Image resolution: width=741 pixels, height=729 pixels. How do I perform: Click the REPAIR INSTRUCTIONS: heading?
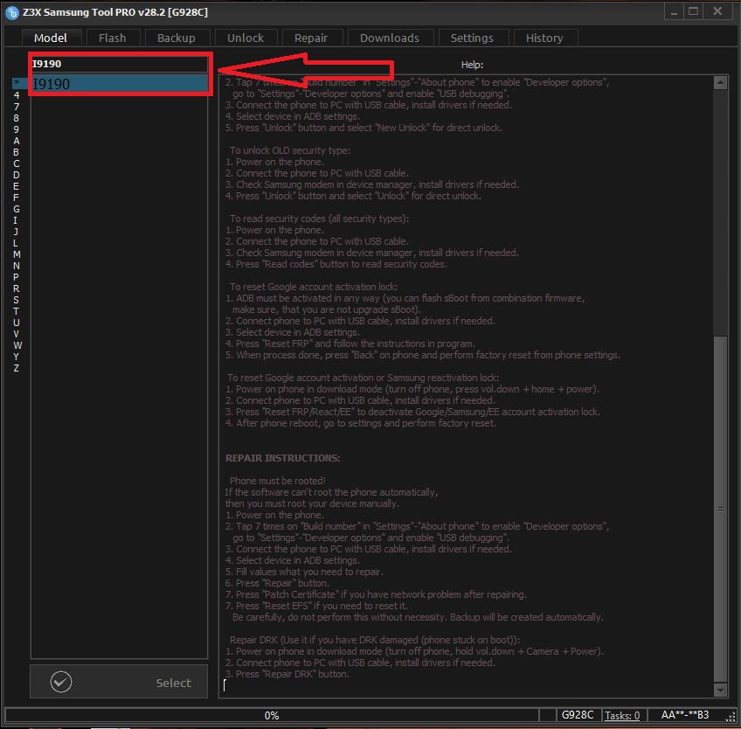[282, 458]
